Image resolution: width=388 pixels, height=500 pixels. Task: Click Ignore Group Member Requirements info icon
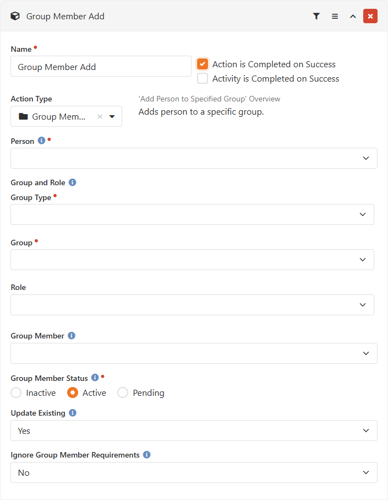147,455
